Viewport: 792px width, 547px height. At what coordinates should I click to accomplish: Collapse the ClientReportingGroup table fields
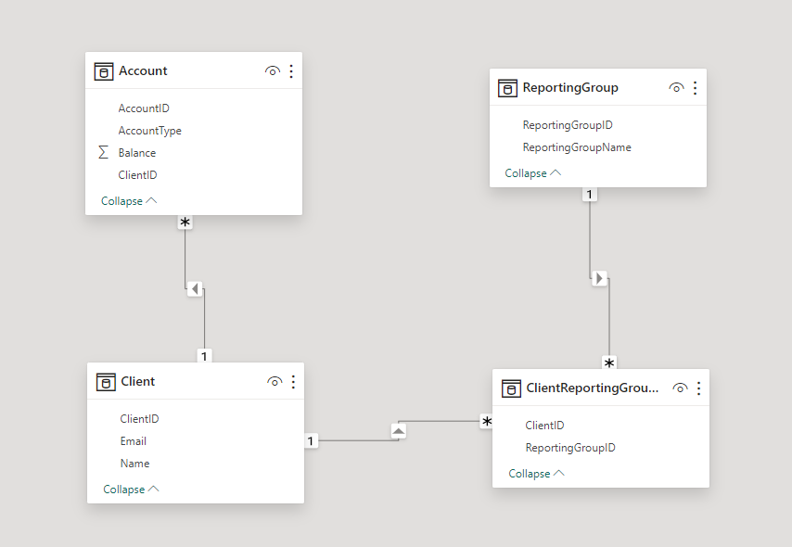point(536,474)
